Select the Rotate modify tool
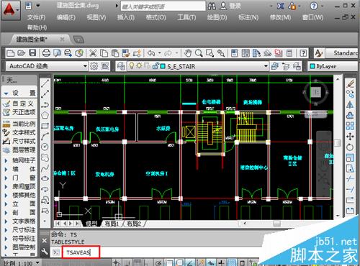 pos(350,147)
